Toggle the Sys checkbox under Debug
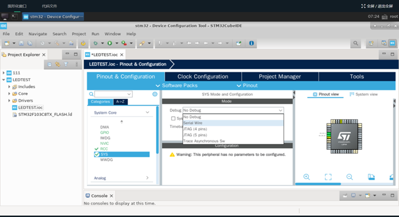399x217 pixels. (x=173, y=119)
